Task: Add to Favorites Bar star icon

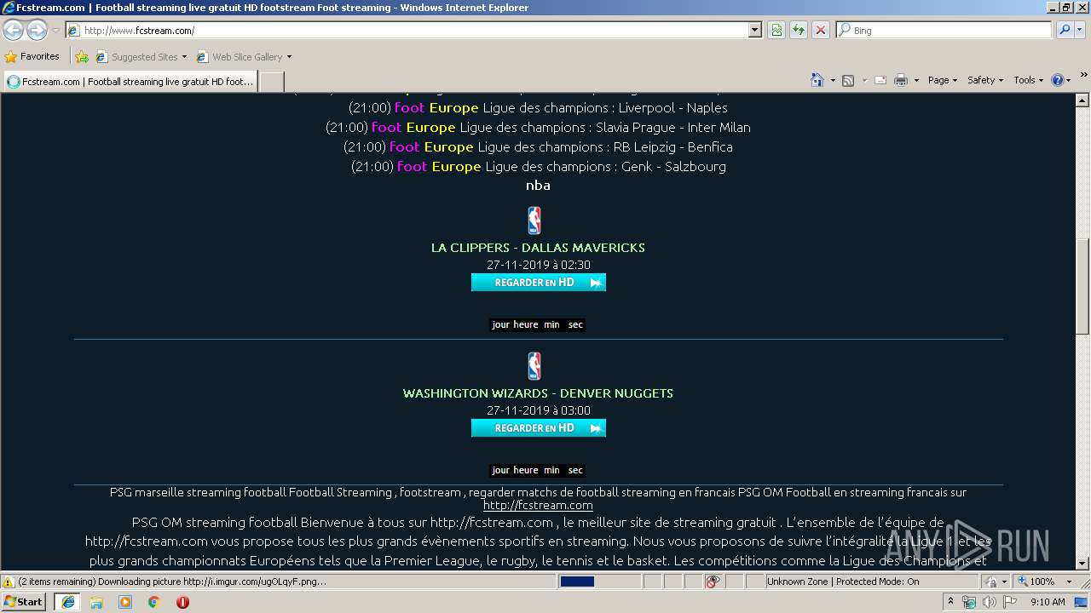Action: [82, 57]
